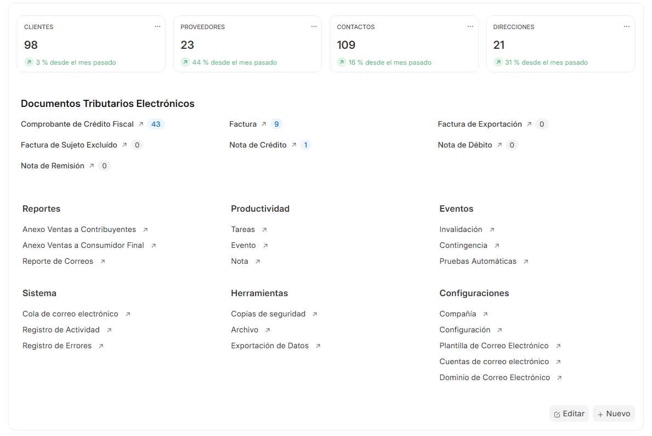This screenshot has width=652, height=436.
Task: Open Copias de seguridad tool
Action: [268, 314]
